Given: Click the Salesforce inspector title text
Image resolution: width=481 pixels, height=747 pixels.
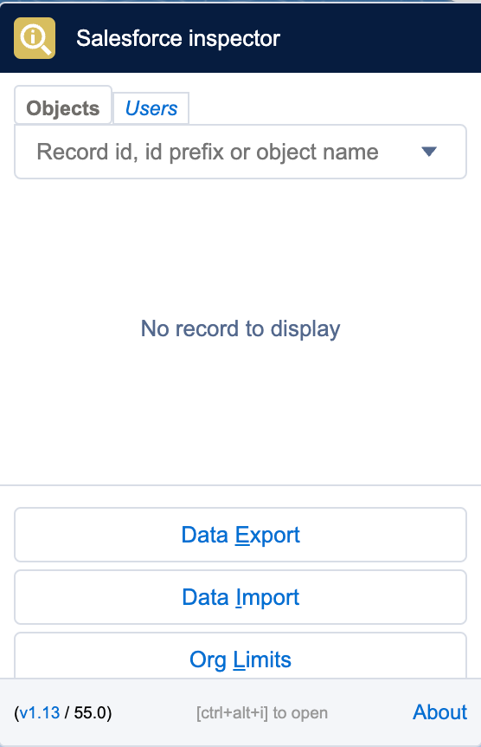Looking at the screenshot, I should (x=178, y=38).
